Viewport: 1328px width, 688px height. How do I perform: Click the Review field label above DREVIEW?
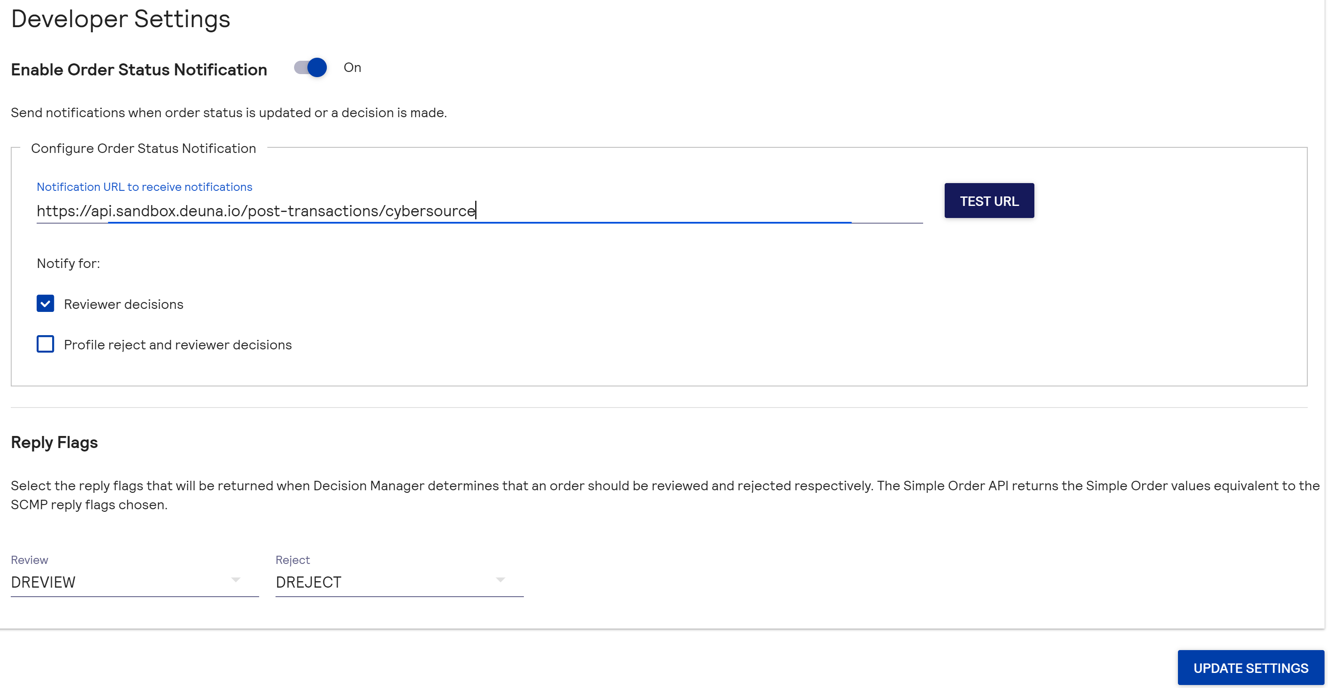29,560
